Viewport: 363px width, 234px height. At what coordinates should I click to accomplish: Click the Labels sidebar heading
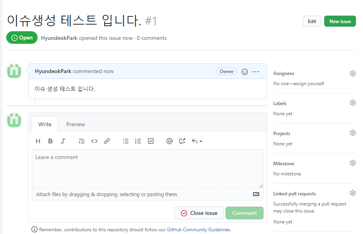point(280,104)
